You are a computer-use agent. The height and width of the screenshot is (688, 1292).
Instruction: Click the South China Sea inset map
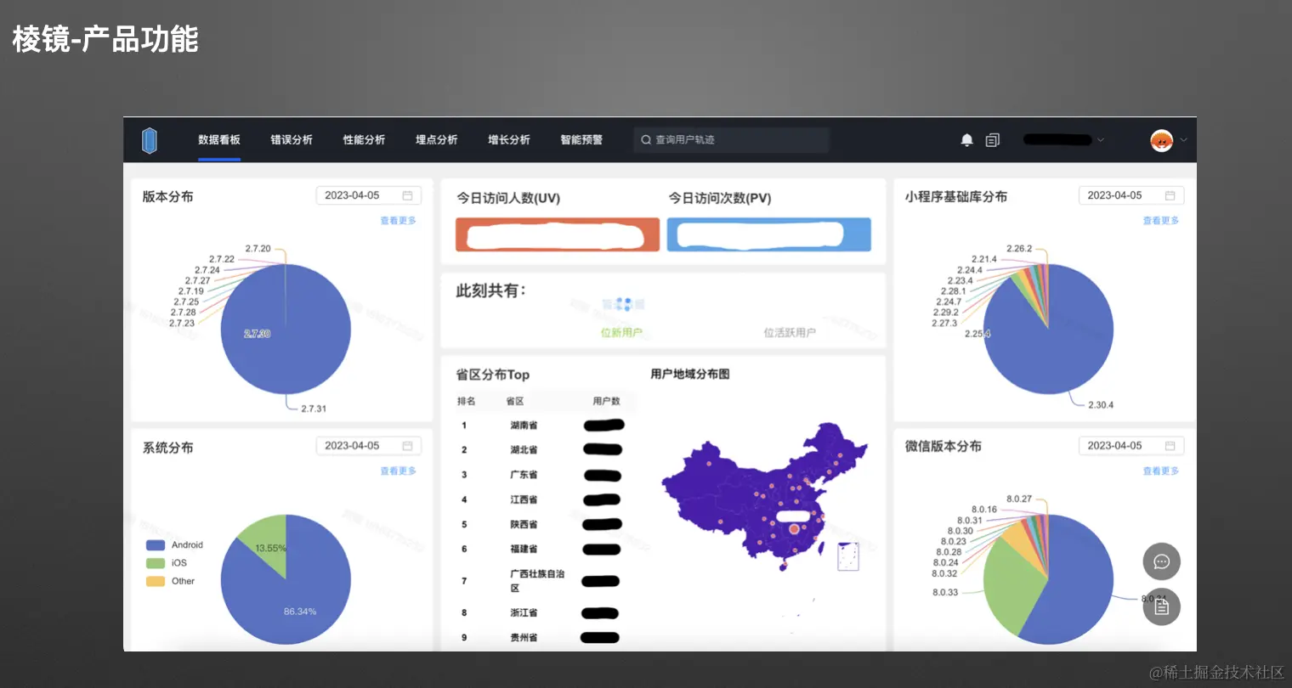[x=848, y=556]
